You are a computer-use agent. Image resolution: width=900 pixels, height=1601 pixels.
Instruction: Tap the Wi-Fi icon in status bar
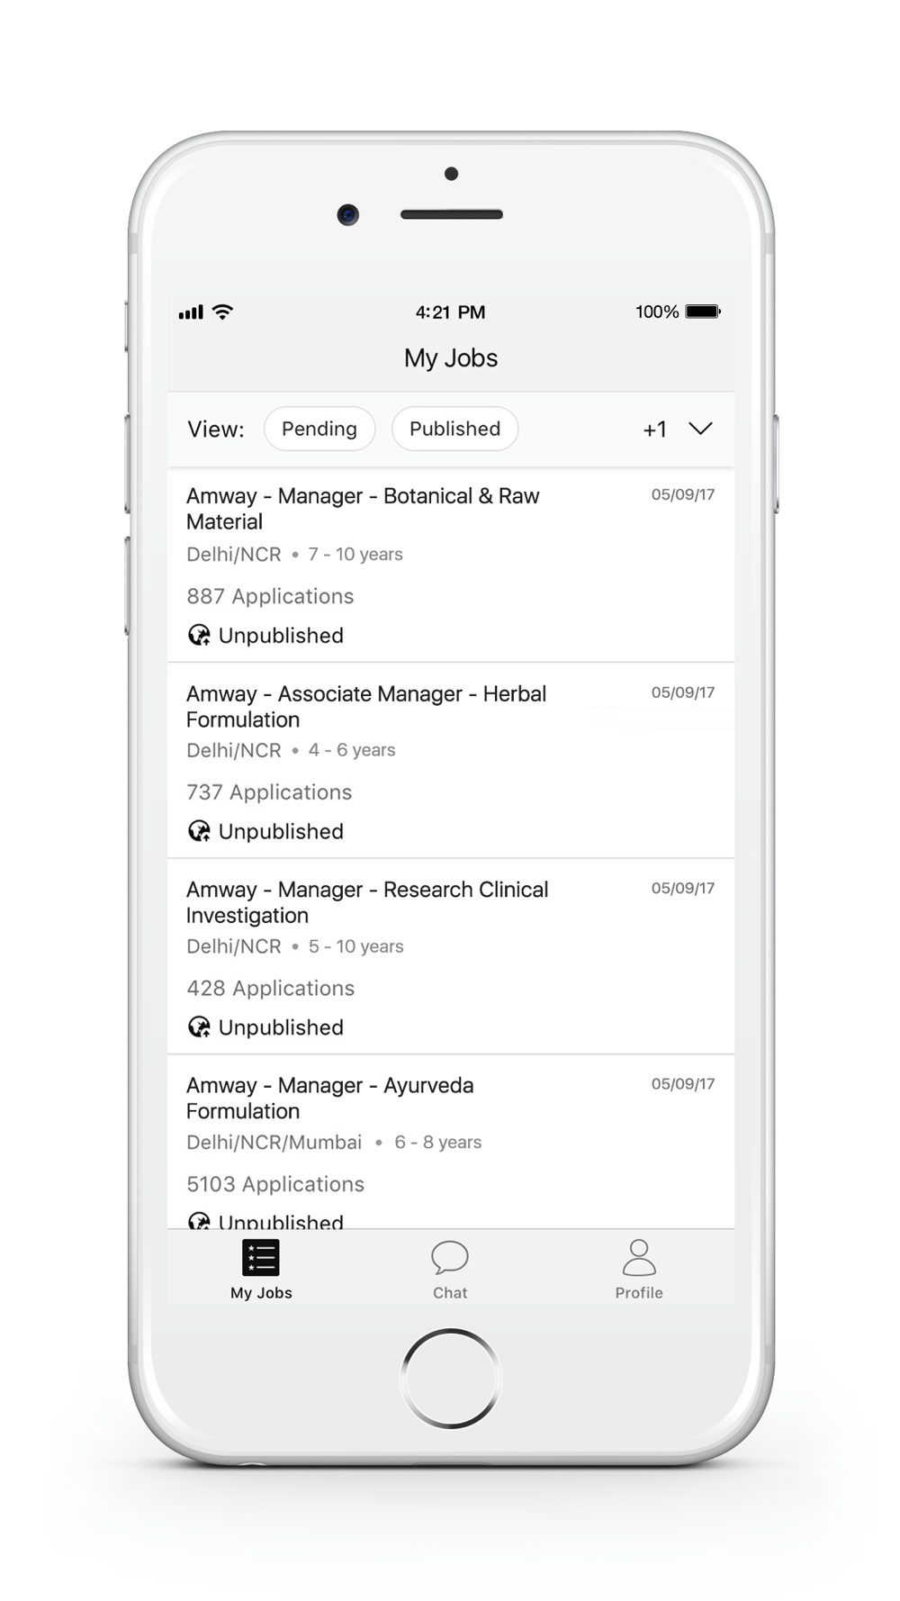222,312
